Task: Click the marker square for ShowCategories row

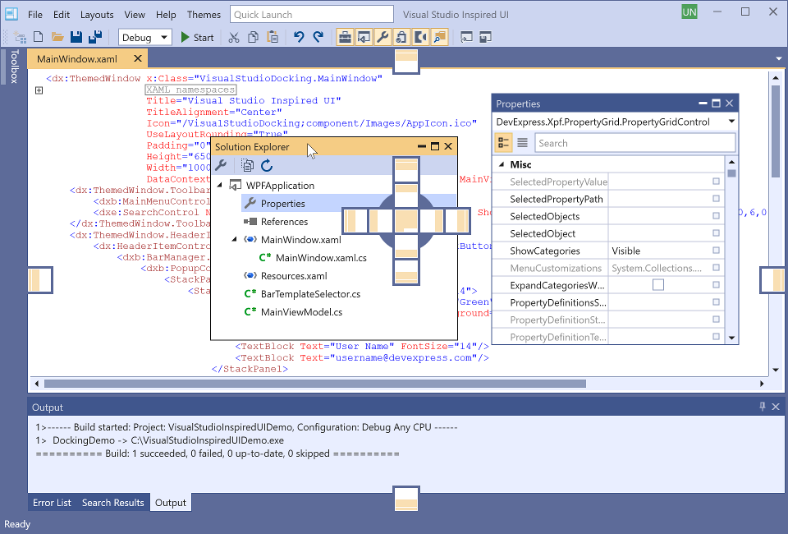Action: click(x=716, y=251)
